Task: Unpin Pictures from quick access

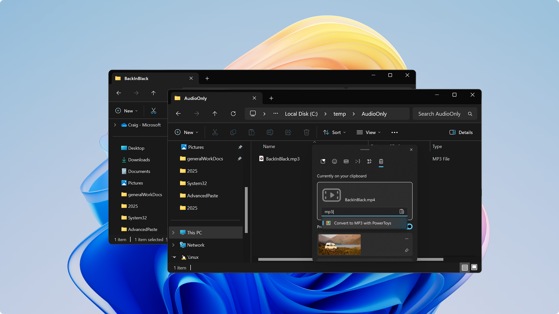Action: [x=240, y=147]
